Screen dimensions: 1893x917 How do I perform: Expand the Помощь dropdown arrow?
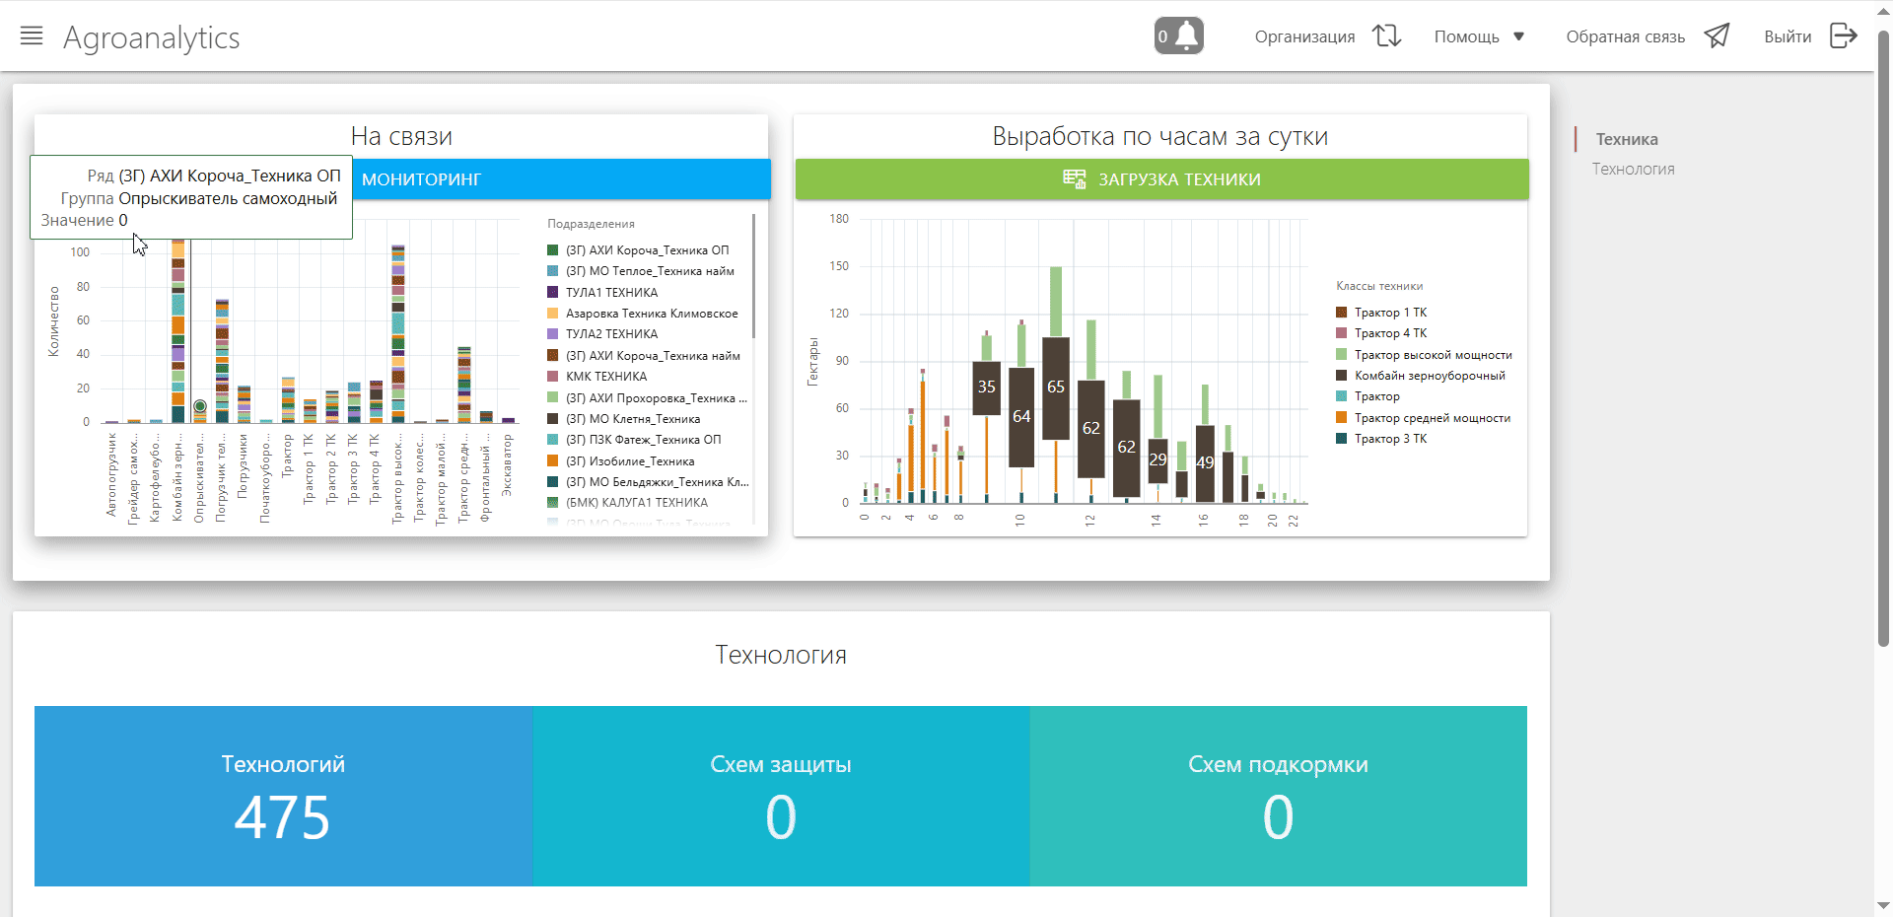click(x=1518, y=36)
